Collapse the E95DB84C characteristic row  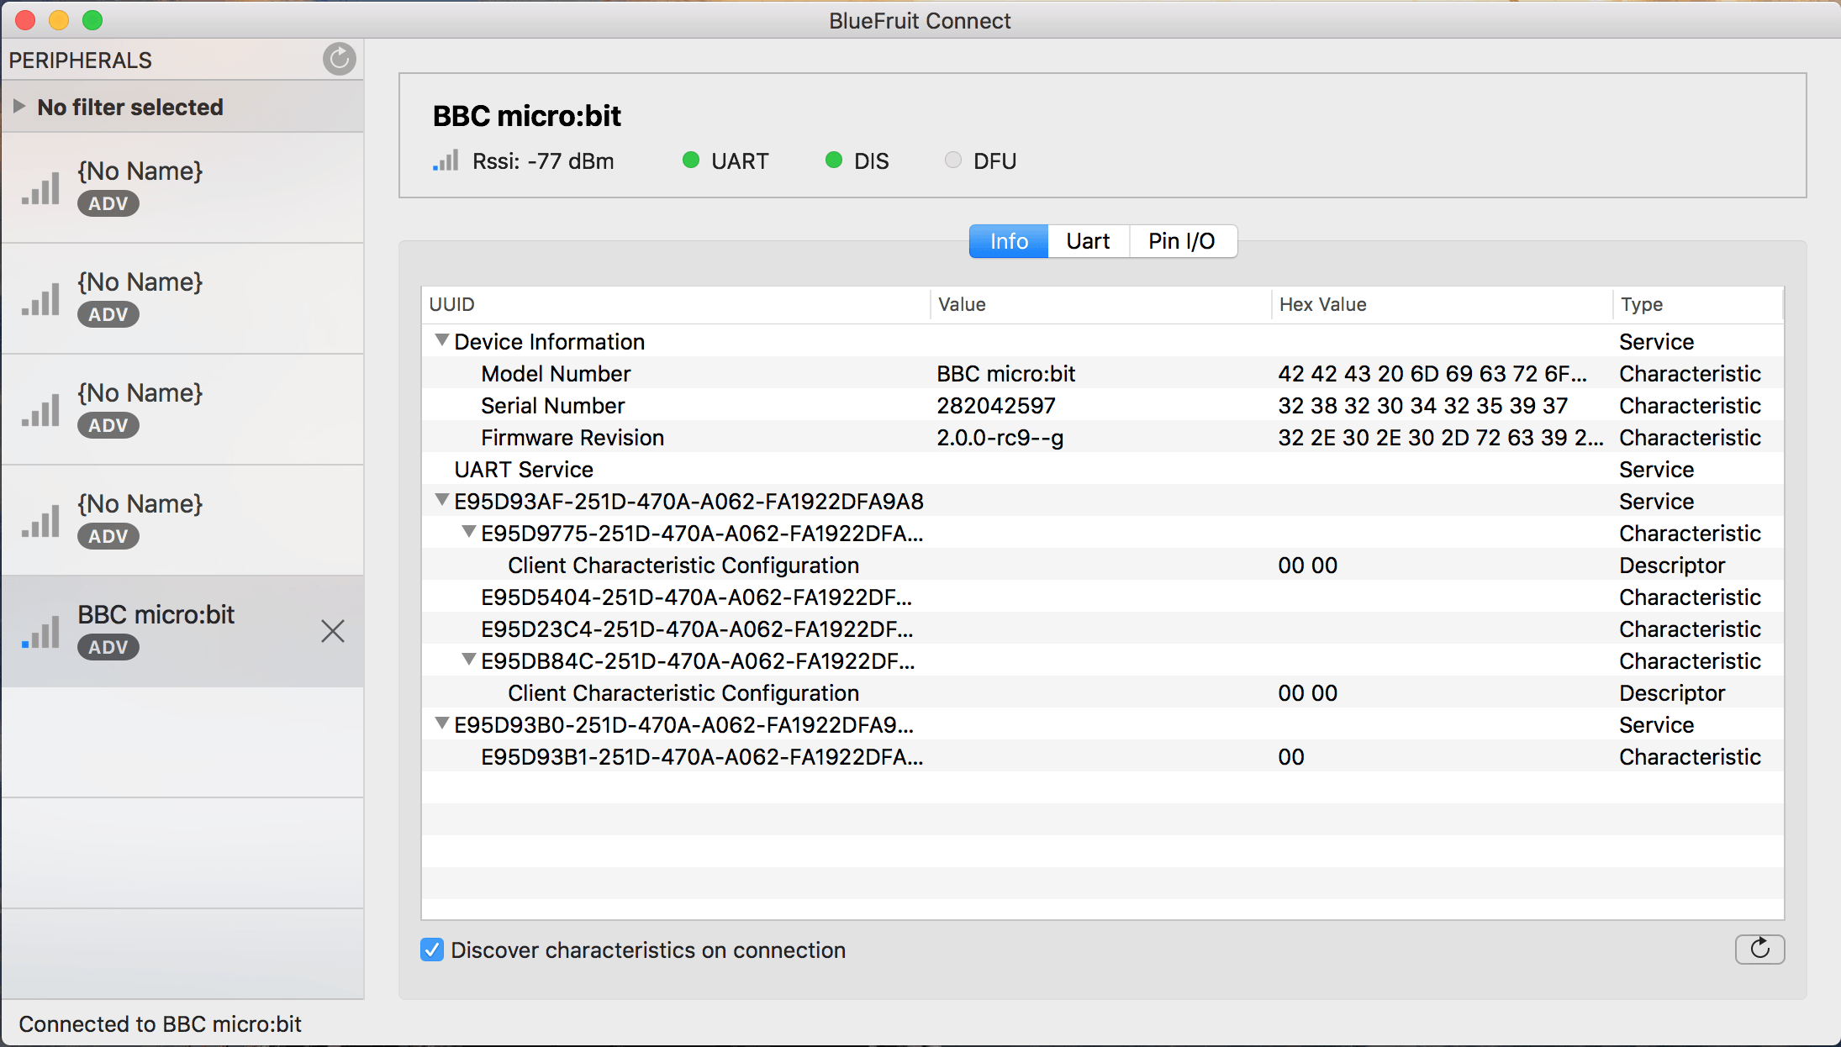tap(469, 660)
